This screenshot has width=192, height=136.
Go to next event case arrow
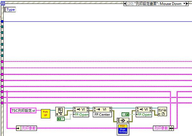click(x=187, y=4)
